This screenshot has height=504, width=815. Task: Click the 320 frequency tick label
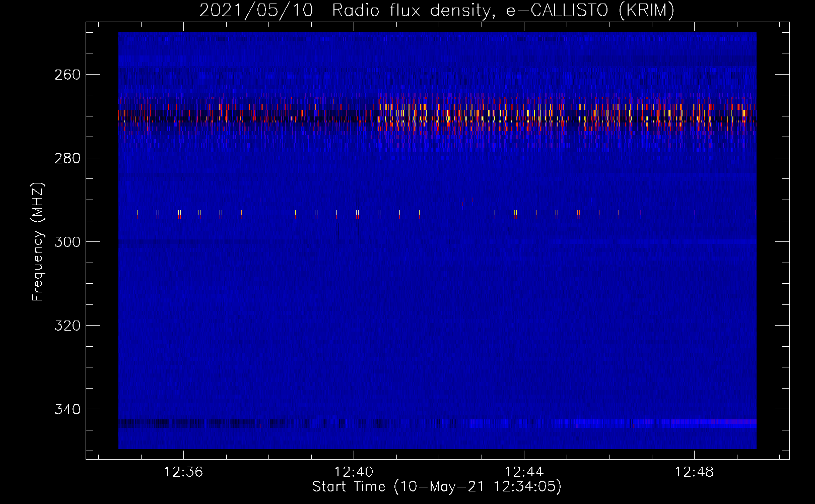[67, 326]
